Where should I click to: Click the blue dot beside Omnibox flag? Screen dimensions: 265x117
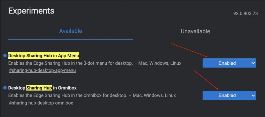pos(5,88)
